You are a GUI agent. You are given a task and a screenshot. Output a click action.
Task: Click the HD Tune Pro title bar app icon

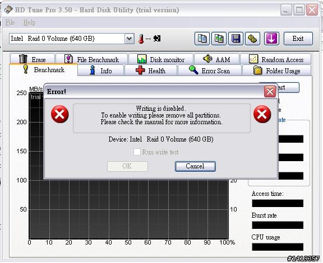[8, 10]
